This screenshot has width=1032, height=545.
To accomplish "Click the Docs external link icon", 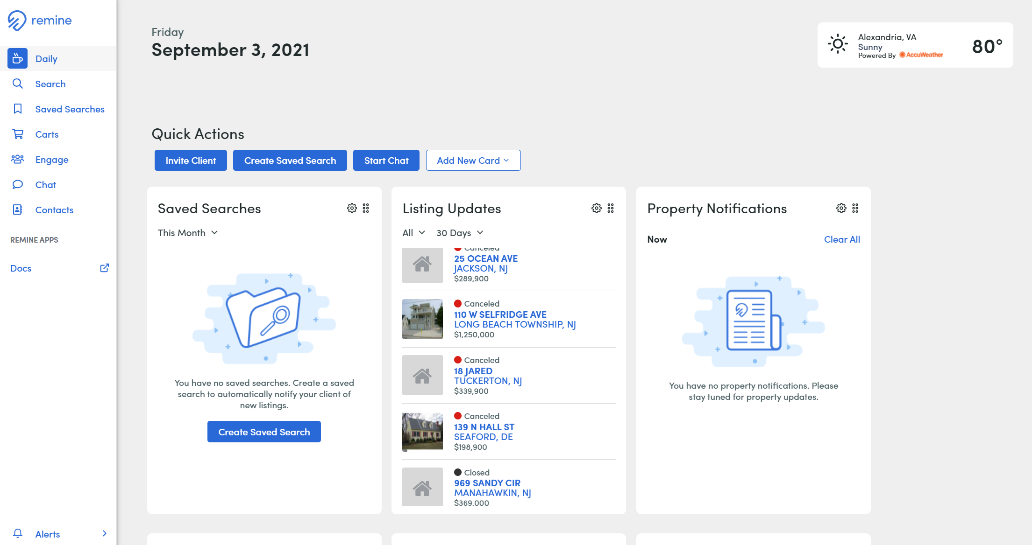I will [105, 268].
